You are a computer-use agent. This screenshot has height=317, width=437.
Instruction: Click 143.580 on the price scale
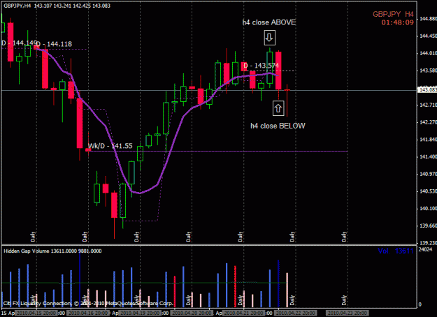(428, 71)
